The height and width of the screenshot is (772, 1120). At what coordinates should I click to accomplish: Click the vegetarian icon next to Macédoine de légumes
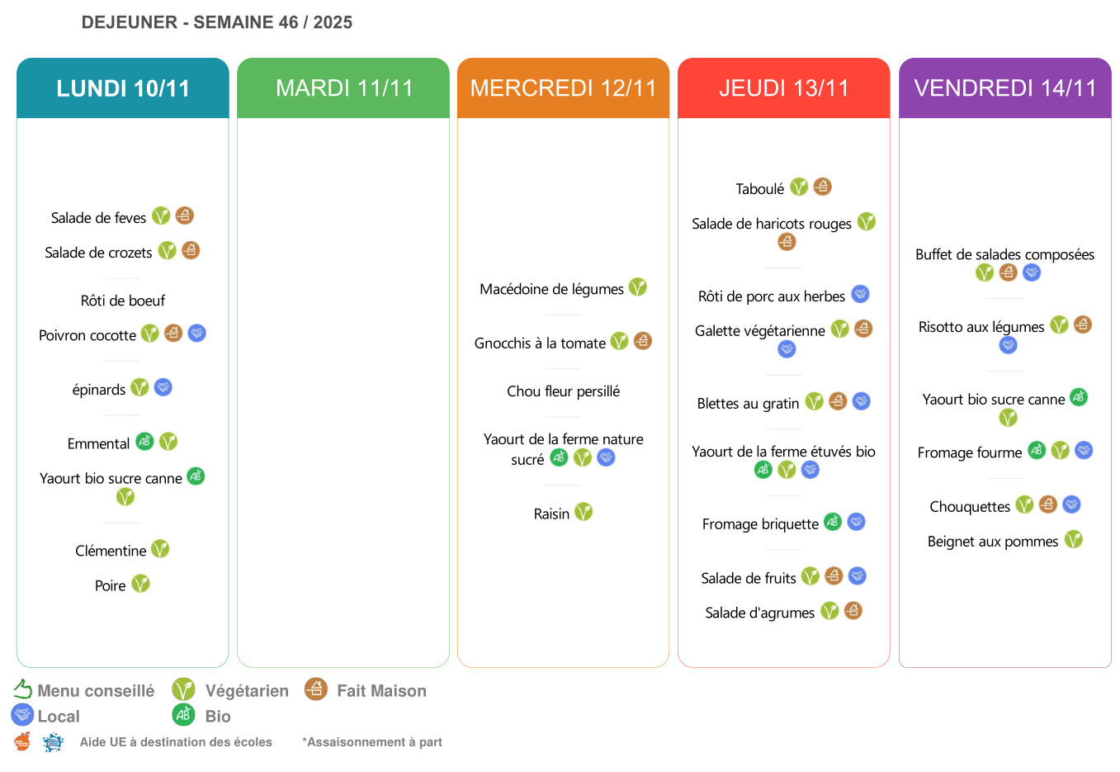tap(637, 287)
